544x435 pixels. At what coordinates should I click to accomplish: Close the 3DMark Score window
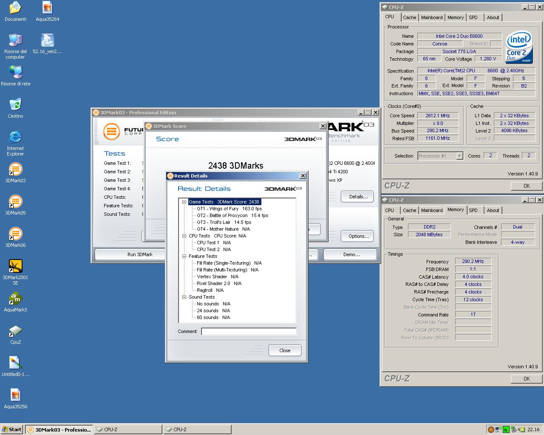click(x=323, y=126)
